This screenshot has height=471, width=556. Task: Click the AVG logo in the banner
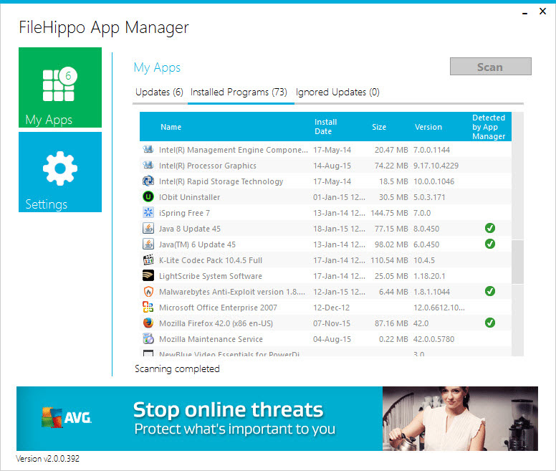(67, 417)
